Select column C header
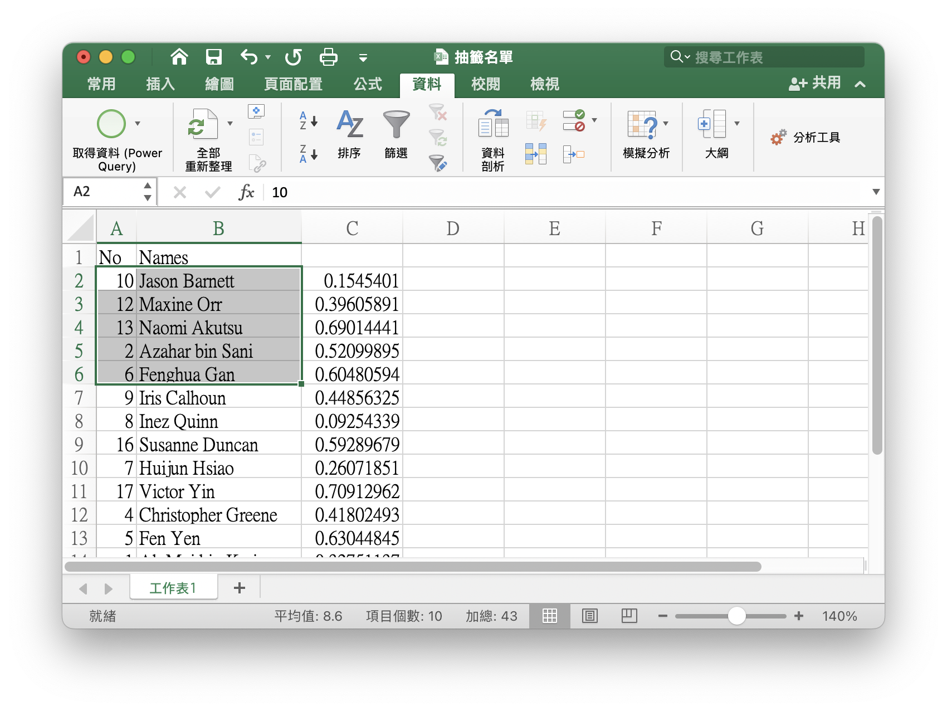The height and width of the screenshot is (711, 947). tap(352, 228)
